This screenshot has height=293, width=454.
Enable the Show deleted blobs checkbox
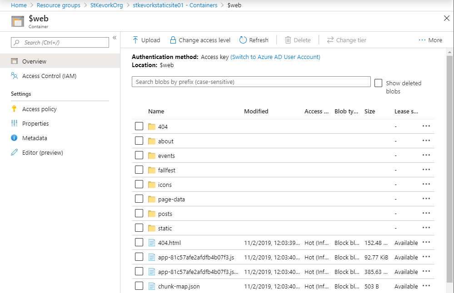coord(378,83)
